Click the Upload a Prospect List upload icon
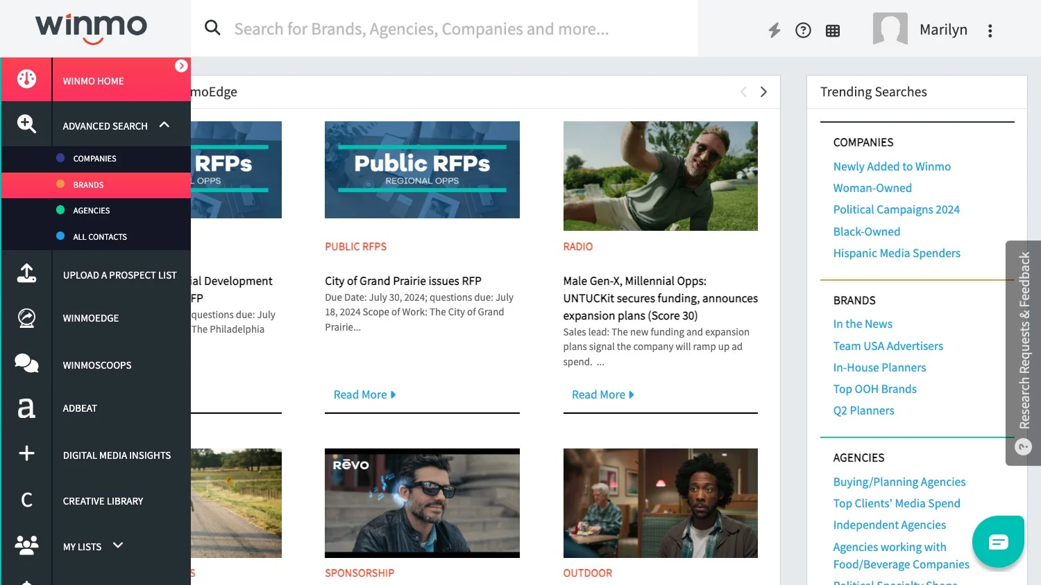 click(x=26, y=273)
